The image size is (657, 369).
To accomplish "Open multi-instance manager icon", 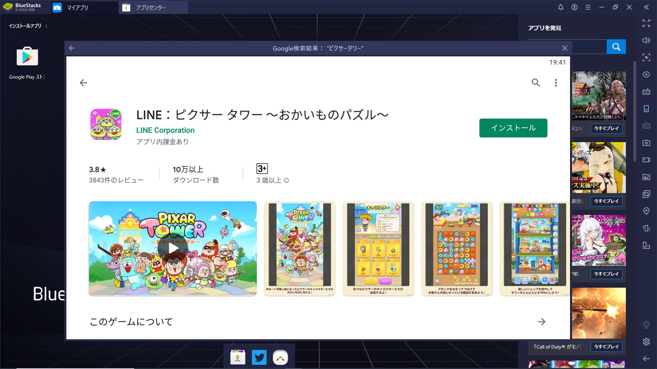I will coord(646,194).
